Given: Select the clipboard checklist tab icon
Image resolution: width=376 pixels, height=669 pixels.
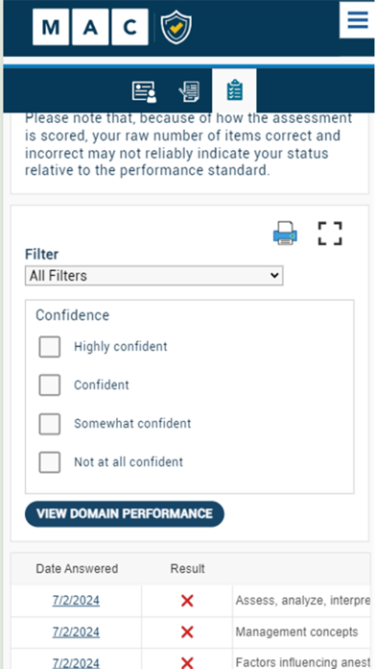Looking at the screenshot, I should click(235, 91).
